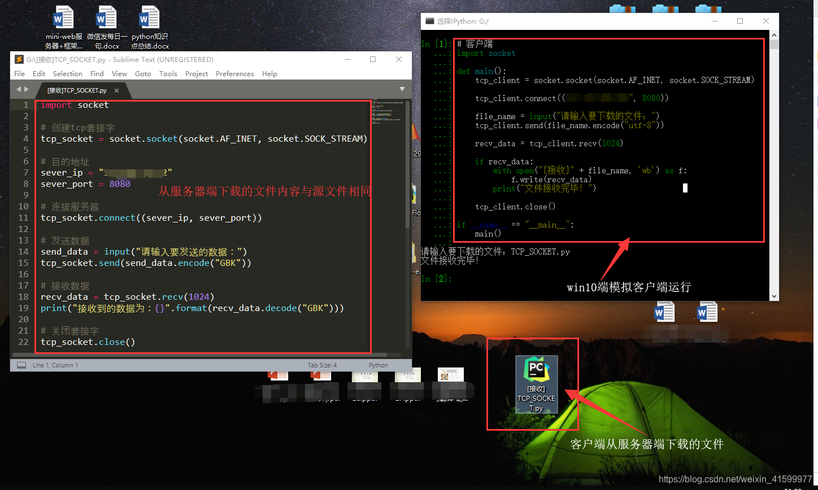Open the 'Tab Size: 4' indentation selector
Viewport: 818px width, 490px height.
point(322,365)
